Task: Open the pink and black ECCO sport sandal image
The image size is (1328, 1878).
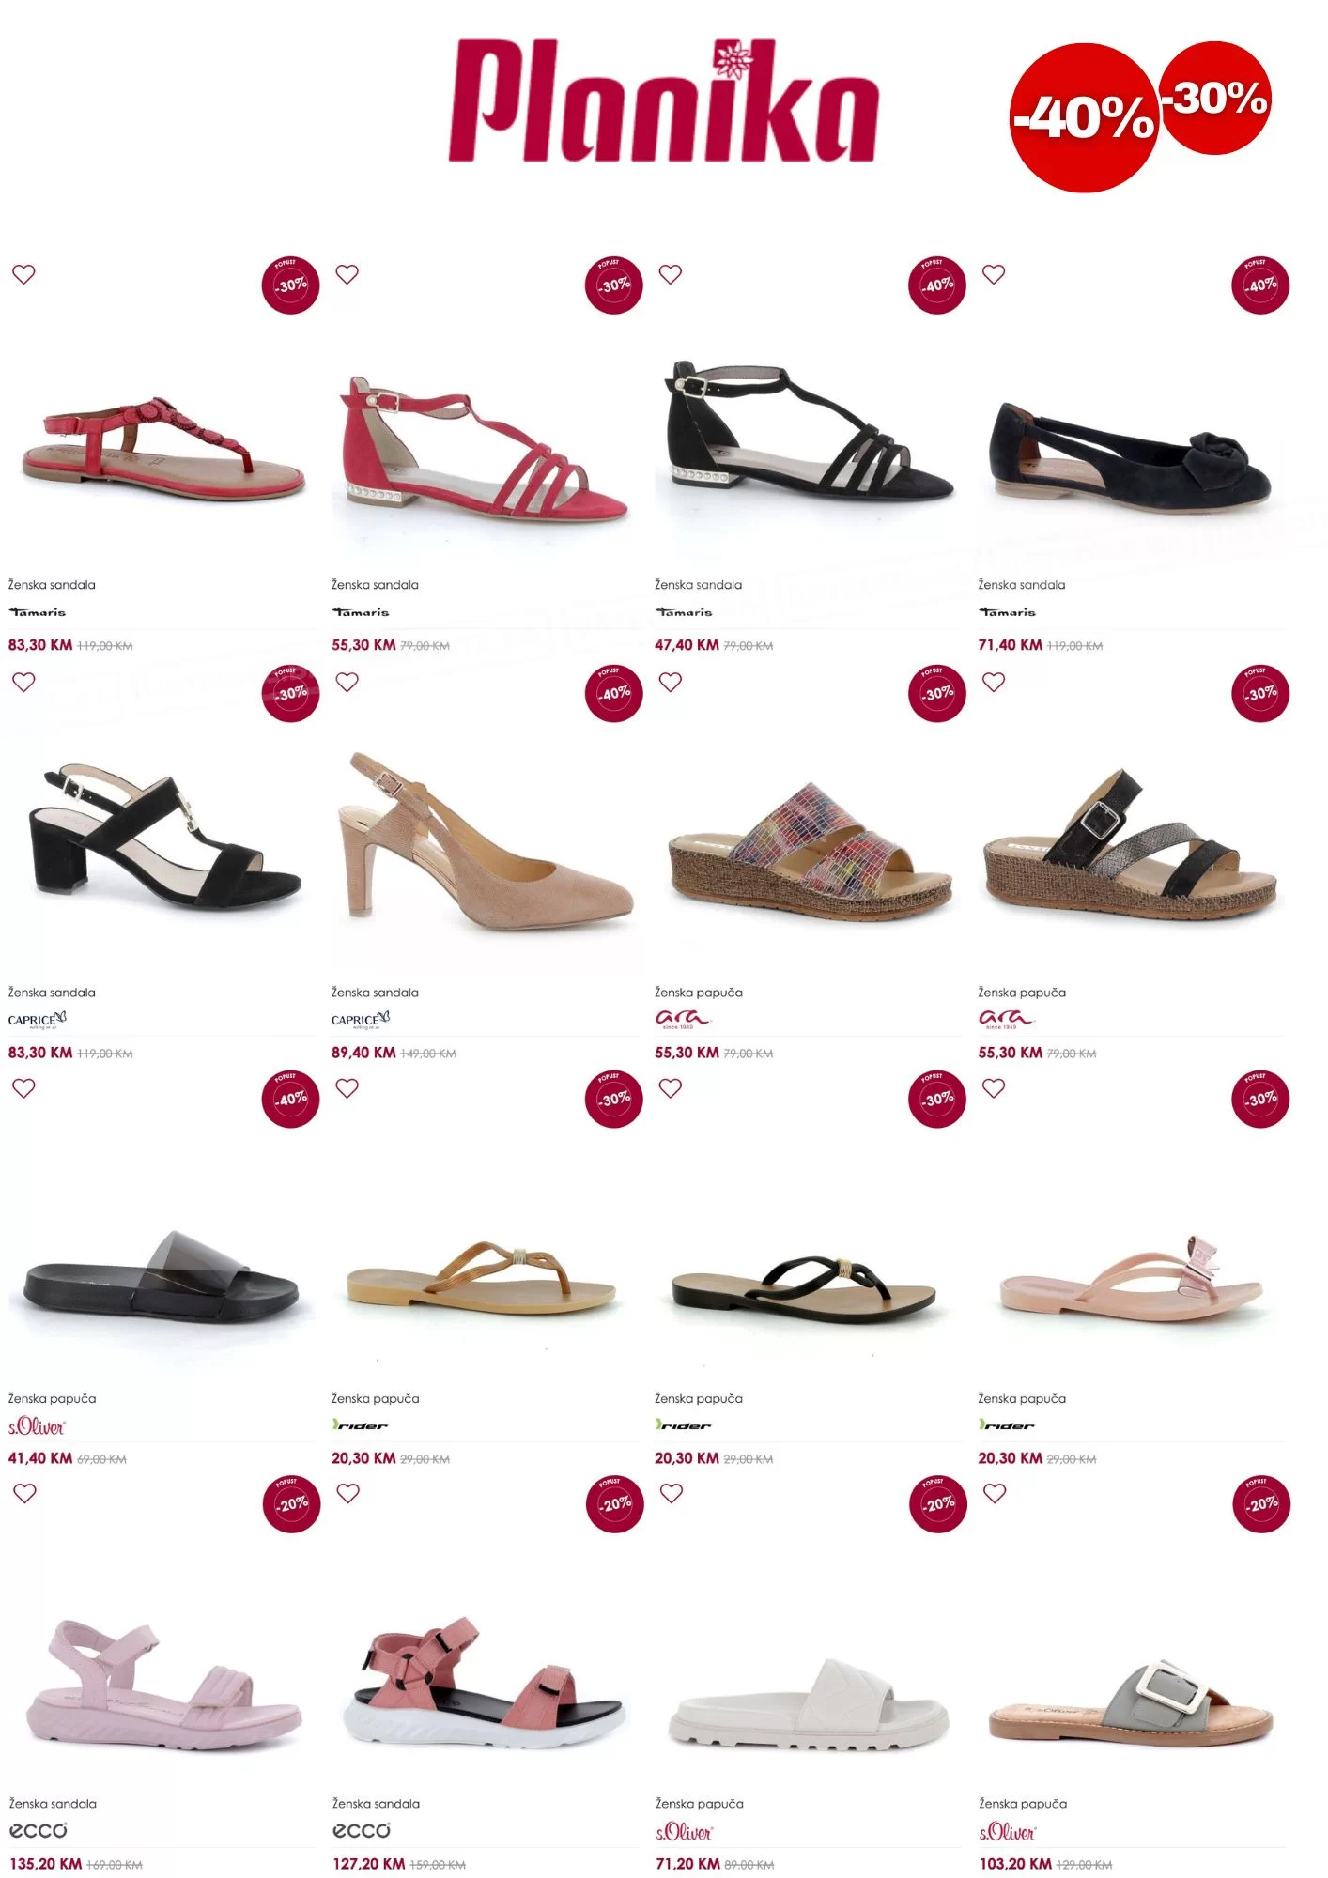Action: 484,1683
